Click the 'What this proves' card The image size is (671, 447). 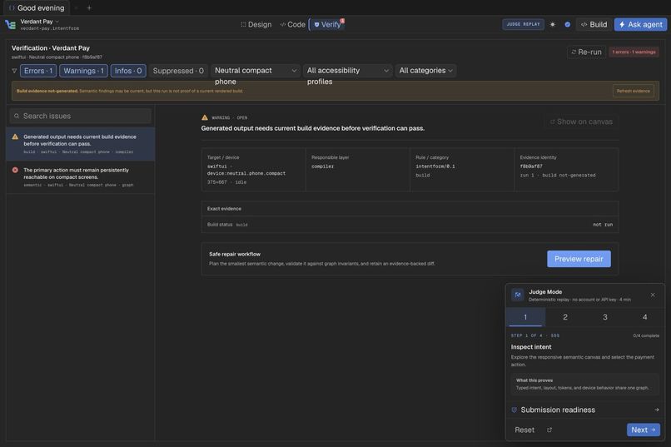pyautogui.click(x=584, y=384)
